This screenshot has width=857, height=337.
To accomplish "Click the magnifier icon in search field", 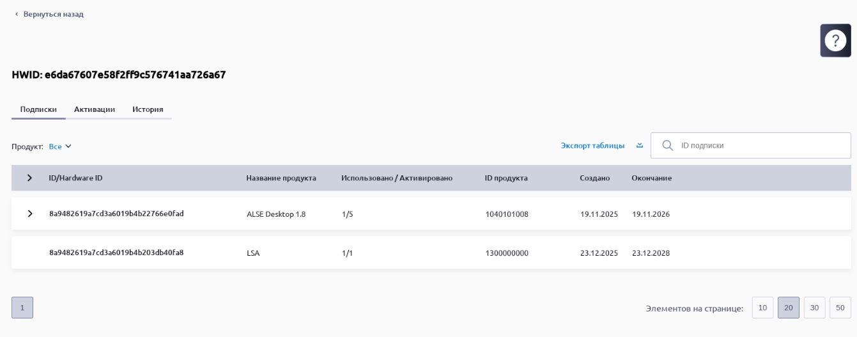I will tap(667, 146).
